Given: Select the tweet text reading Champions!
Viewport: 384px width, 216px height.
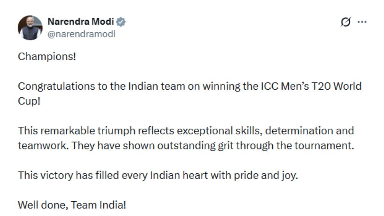Looking at the screenshot, I should click(x=47, y=57).
